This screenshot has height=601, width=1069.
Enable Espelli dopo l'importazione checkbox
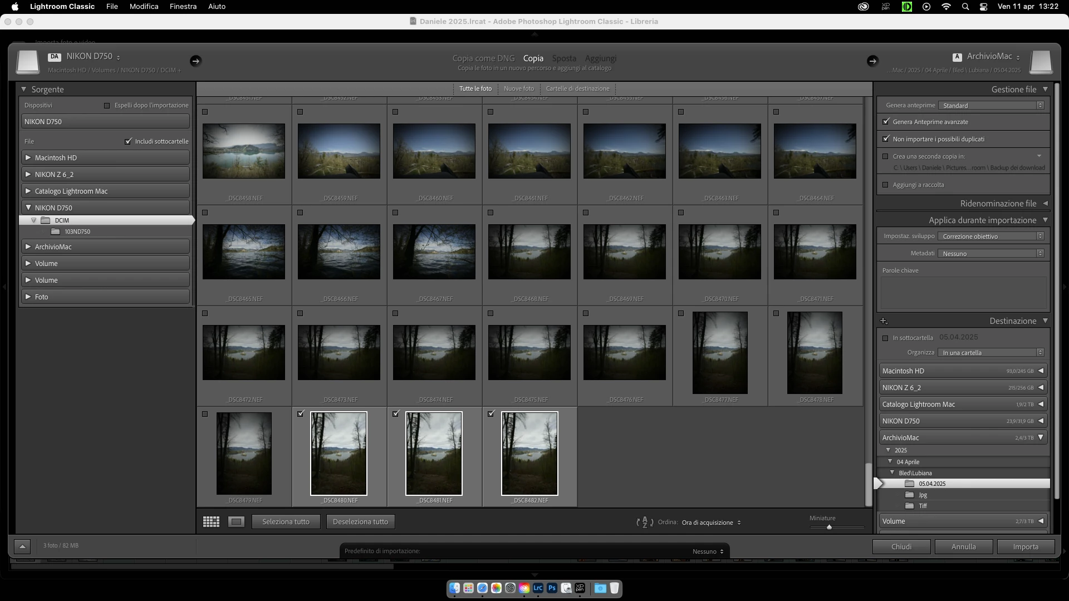coord(107,106)
